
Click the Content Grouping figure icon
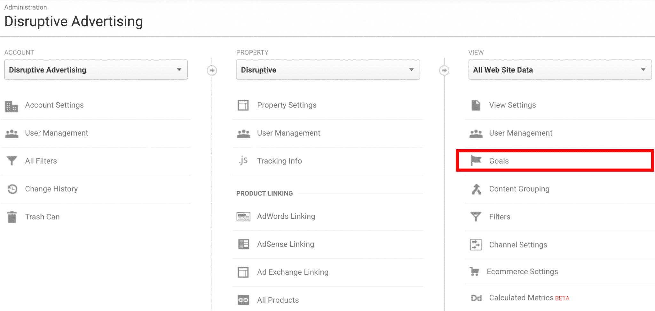476,189
